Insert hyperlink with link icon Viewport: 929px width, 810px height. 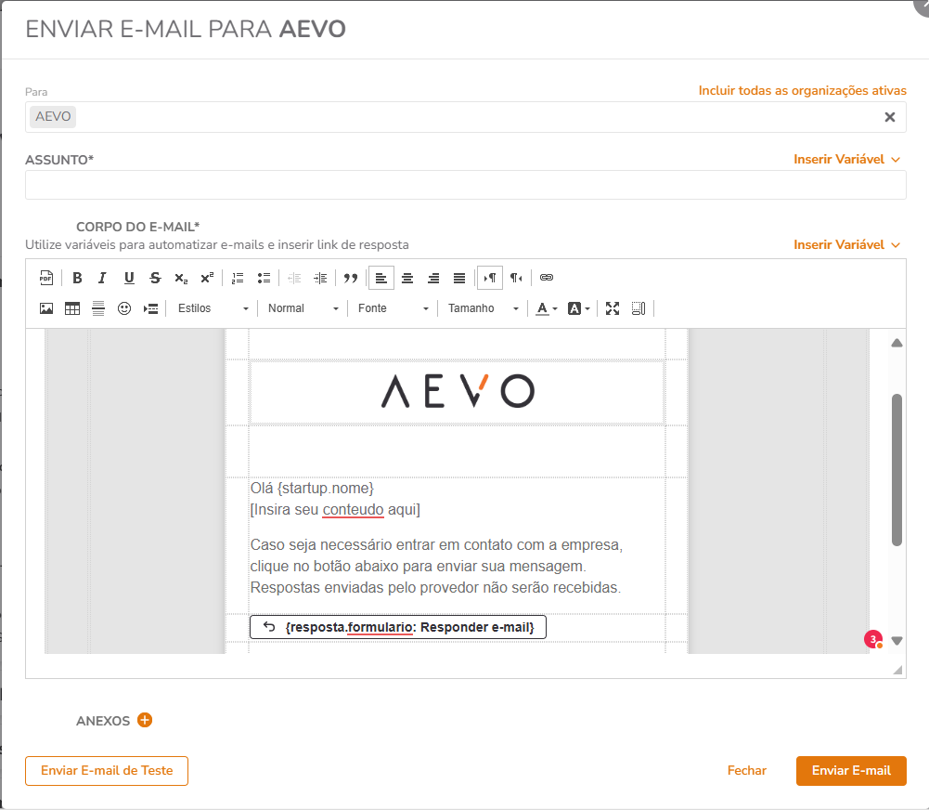[x=547, y=278]
